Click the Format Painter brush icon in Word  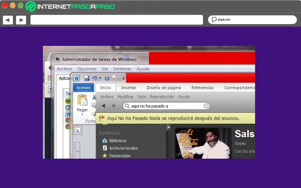click(94, 114)
